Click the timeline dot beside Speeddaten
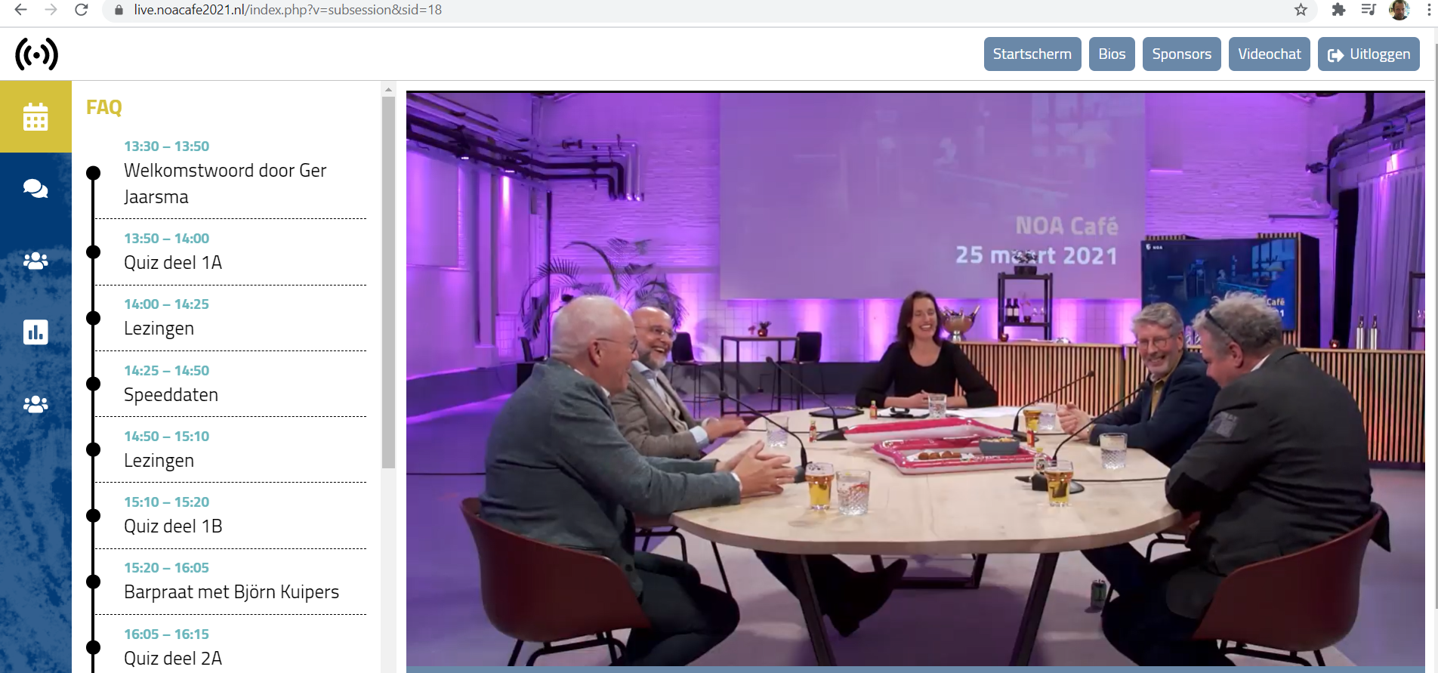 pos(94,384)
